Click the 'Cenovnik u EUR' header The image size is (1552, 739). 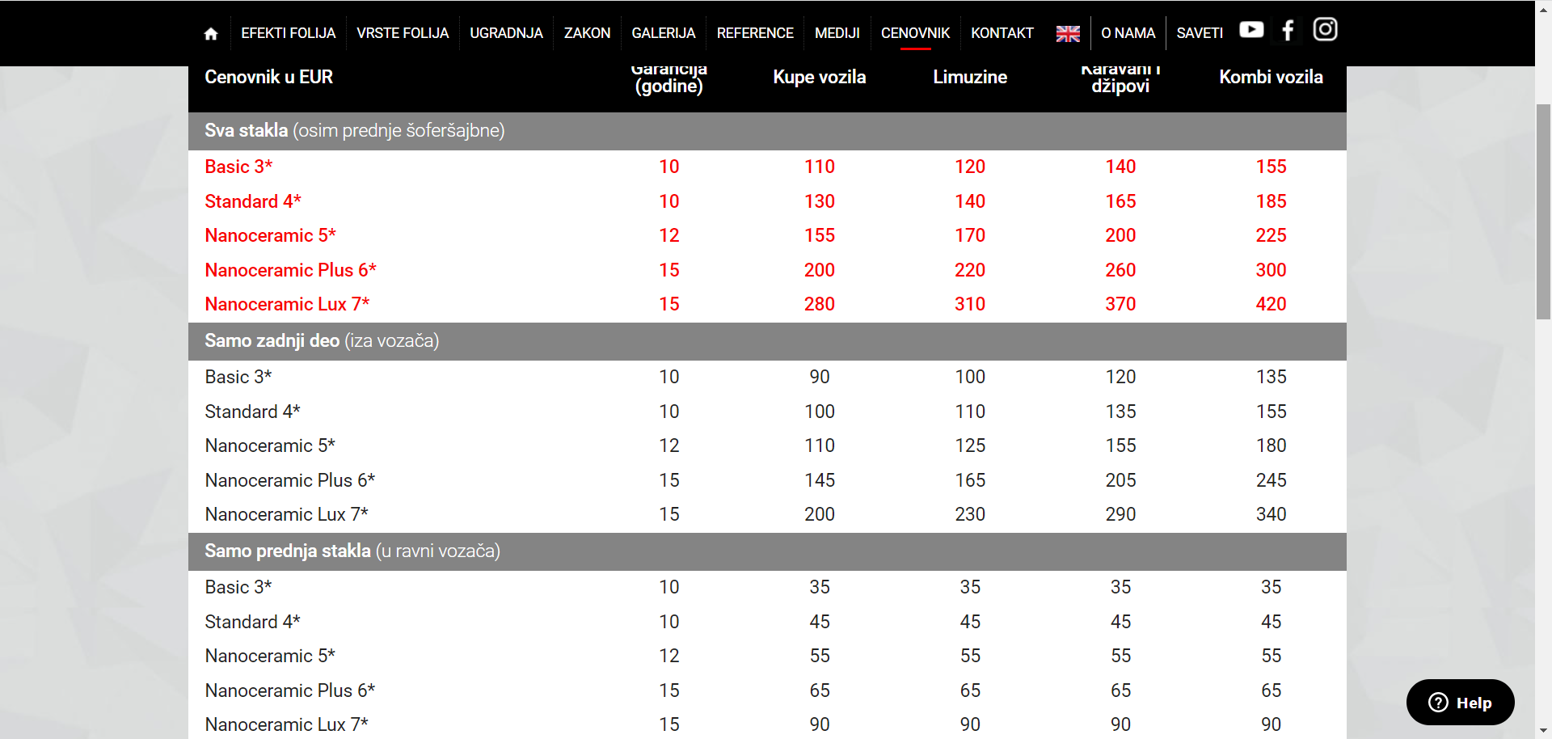(x=268, y=77)
